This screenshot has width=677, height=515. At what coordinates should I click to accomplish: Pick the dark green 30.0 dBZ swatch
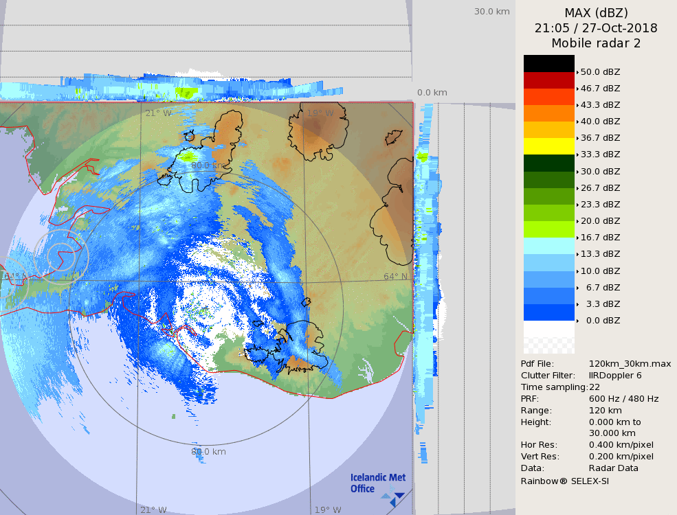coord(548,163)
